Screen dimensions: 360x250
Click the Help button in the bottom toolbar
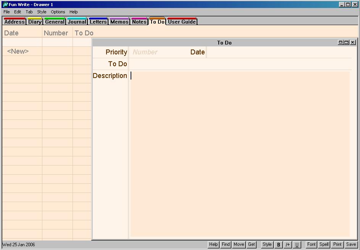click(x=213, y=245)
